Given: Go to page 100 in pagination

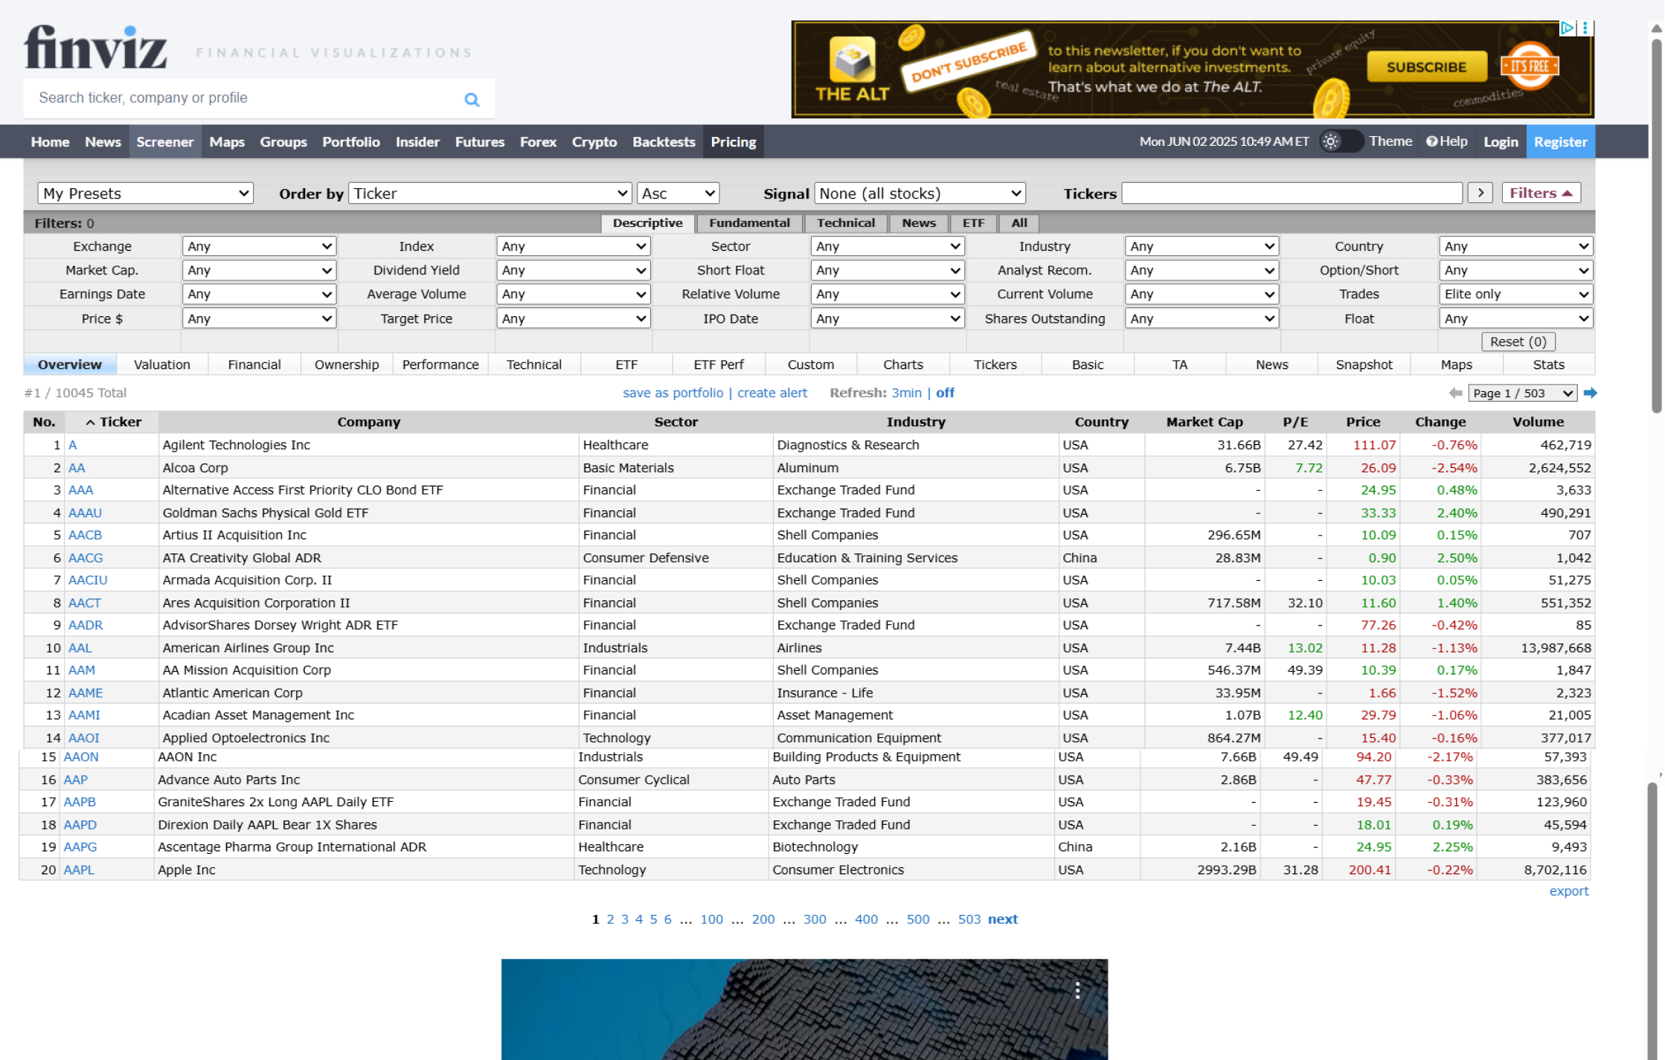Looking at the screenshot, I should pyautogui.click(x=711, y=919).
